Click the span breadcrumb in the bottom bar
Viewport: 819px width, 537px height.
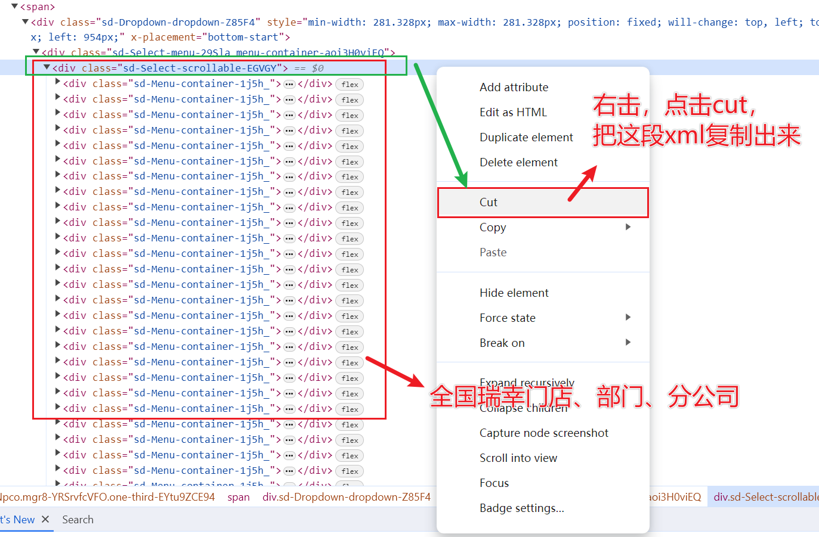[x=239, y=496]
